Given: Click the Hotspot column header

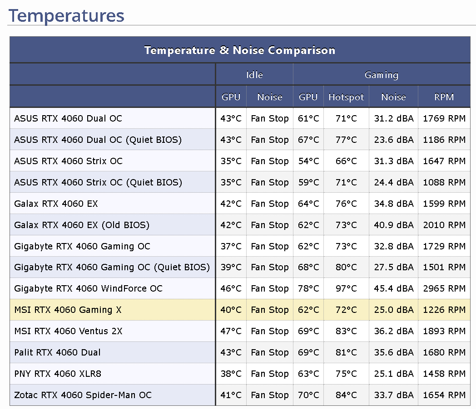Looking at the screenshot, I should coord(346,97).
